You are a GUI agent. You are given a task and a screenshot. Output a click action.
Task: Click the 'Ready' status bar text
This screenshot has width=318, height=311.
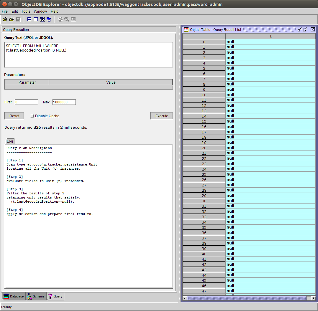(6, 307)
